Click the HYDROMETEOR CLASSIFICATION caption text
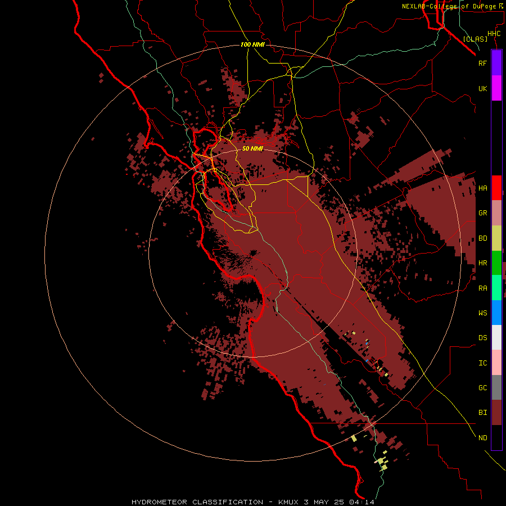506x506 pixels. click(x=197, y=502)
